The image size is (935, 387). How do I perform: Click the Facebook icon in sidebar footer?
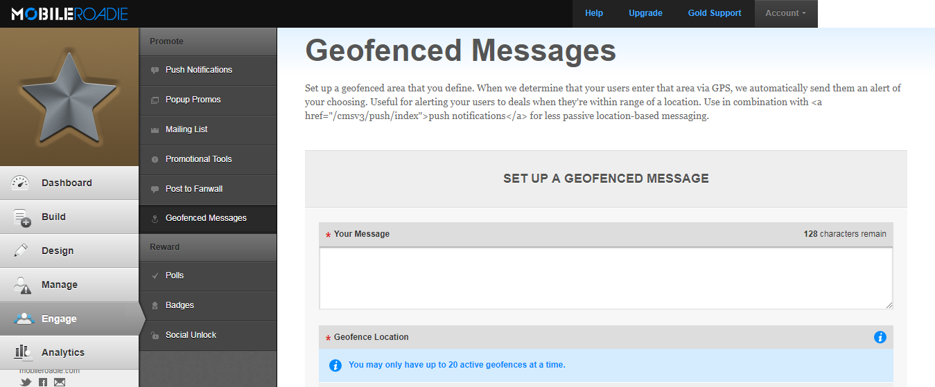43,382
